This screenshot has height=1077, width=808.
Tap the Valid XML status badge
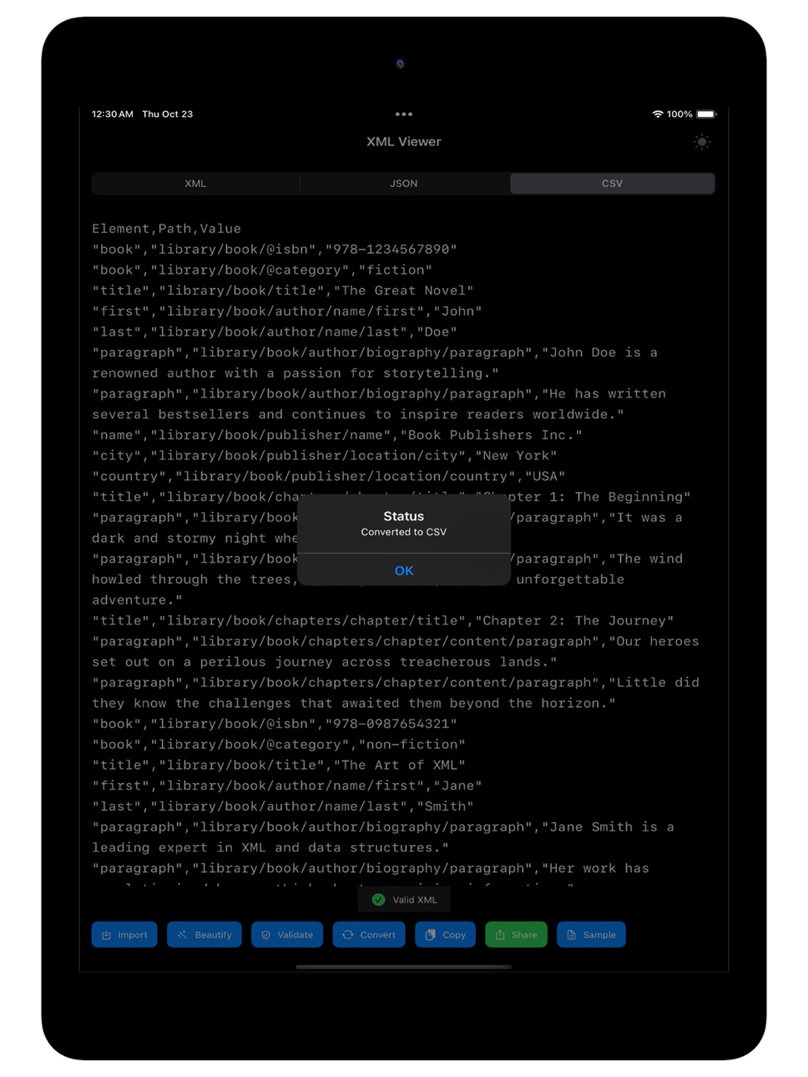(x=404, y=899)
